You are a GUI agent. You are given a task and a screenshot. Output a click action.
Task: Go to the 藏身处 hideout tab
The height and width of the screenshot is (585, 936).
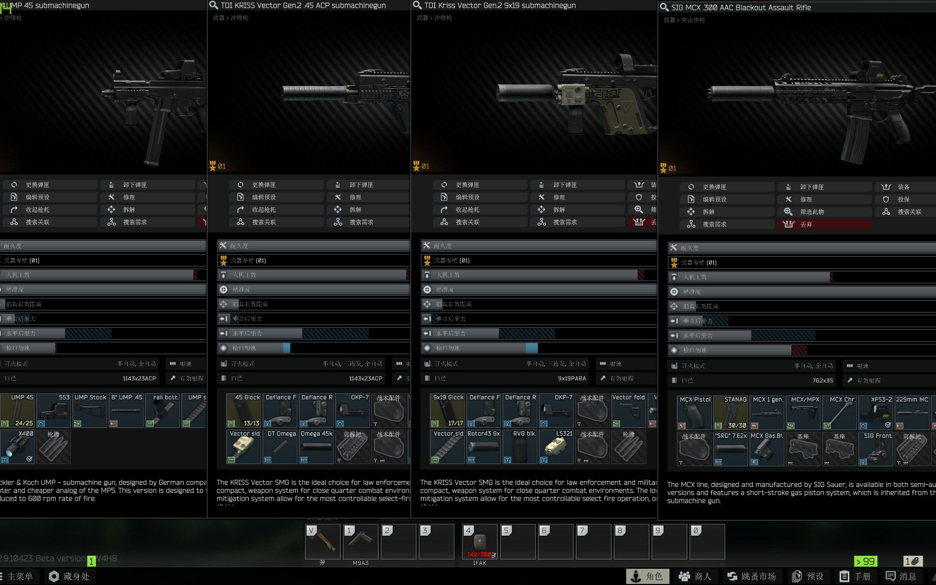coord(69,576)
